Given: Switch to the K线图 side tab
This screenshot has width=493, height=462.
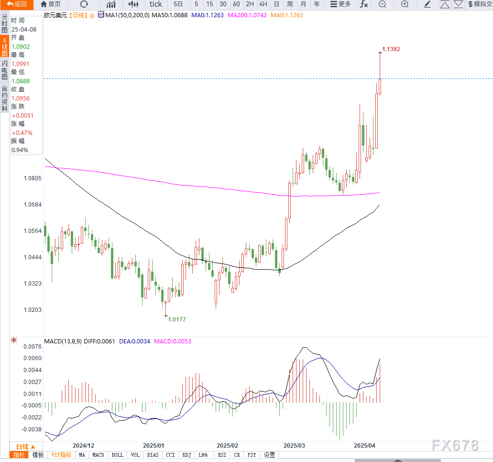Looking at the screenshot, I should point(4,46).
